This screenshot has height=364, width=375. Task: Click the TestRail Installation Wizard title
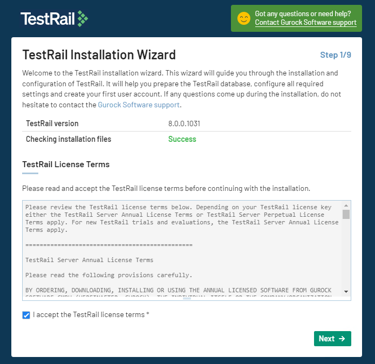(x=99, y=54)
